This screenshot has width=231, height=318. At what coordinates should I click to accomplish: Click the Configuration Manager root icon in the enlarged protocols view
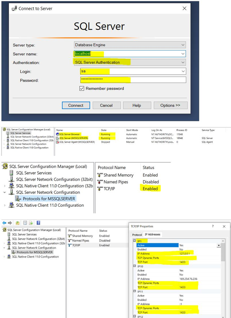(x=5, y=166)
